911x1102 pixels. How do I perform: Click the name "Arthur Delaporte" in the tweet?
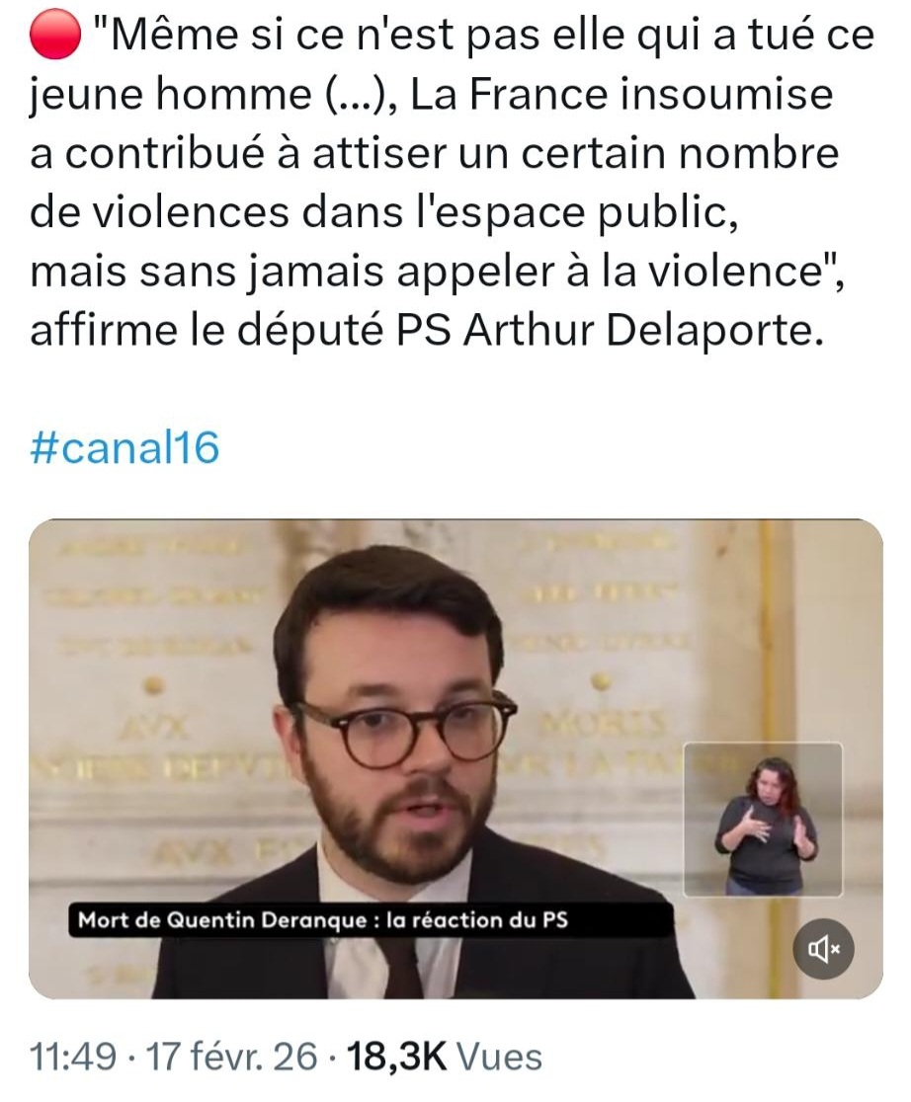pos(642,331)
